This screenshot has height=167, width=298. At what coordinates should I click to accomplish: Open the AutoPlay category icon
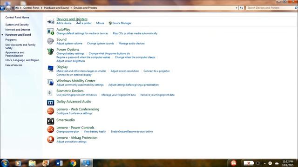click(x=51, y=32)
